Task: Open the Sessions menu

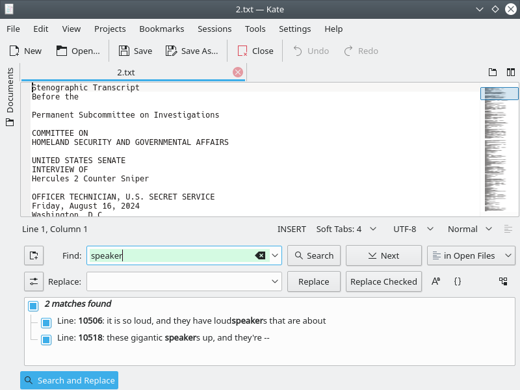Action: tap(214, 29)
